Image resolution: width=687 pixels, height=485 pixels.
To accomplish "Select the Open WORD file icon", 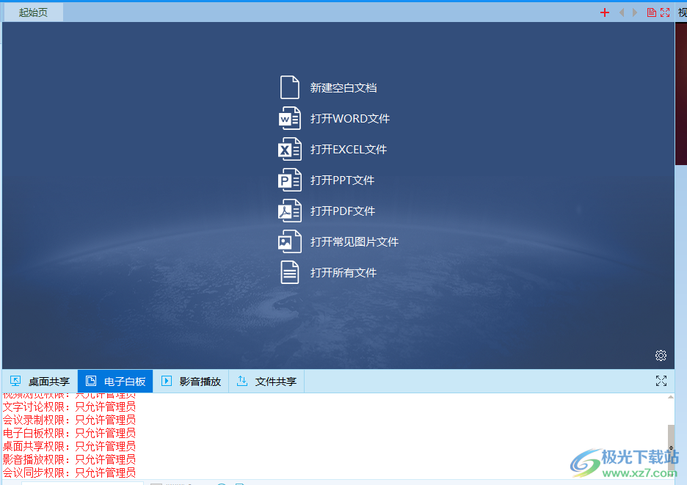I will (290, 118).
